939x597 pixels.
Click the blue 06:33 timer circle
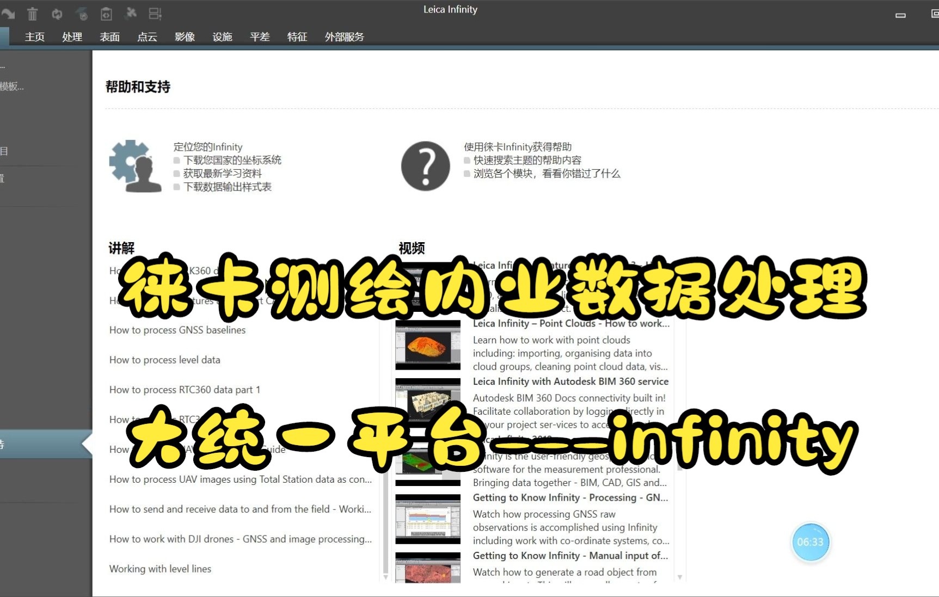pyautogui.click(x=810, y=542)
